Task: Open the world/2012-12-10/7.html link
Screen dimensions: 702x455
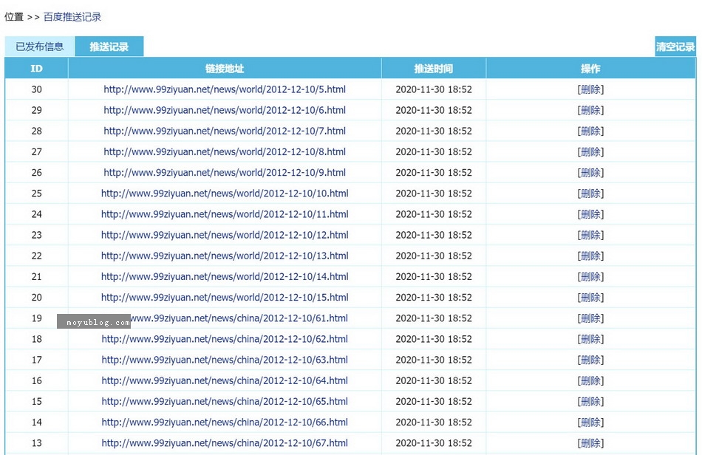Action: tap(225, 131)
